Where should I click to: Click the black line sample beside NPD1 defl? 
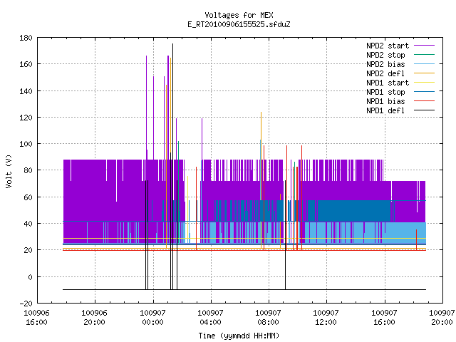click(424, 110)
